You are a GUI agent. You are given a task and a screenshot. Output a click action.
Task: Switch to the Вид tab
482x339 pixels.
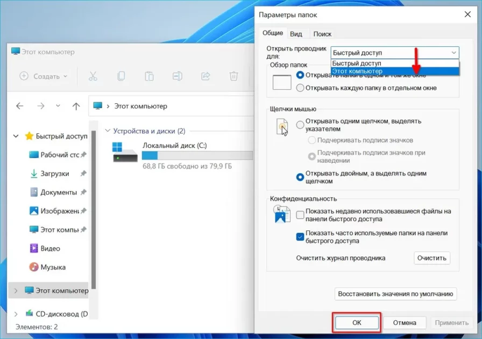[x=296, y=34]
